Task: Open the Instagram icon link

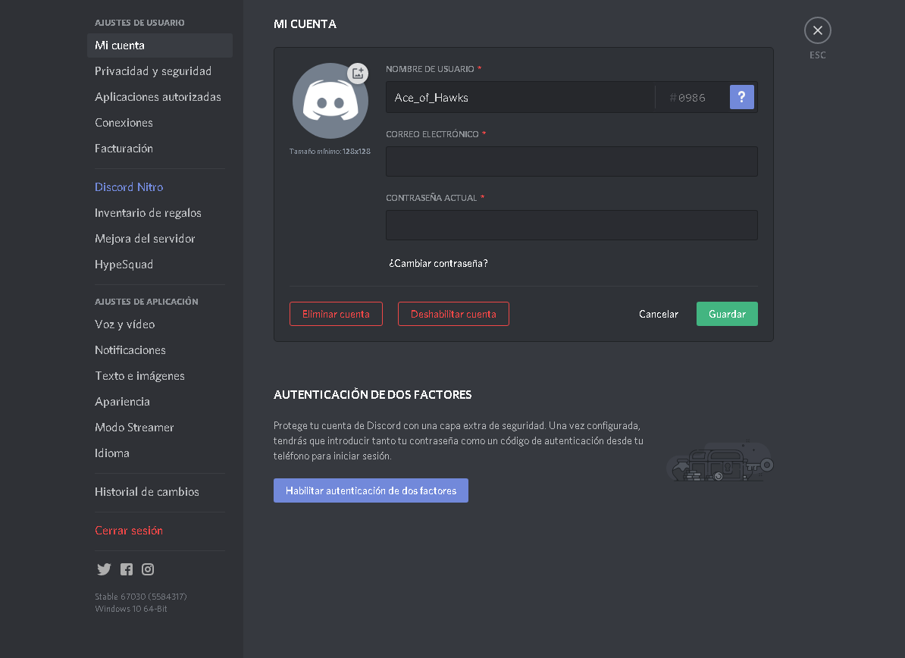Action: 148,569
